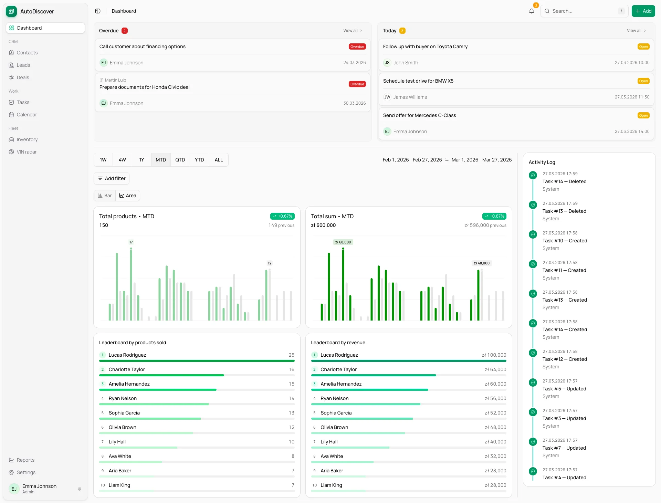Expand the Emma Johnson profile menu
This screenshot has width=661, height=503.
(x=45, y=489)
